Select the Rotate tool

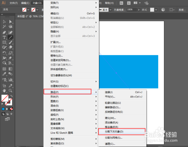[5, 53]
